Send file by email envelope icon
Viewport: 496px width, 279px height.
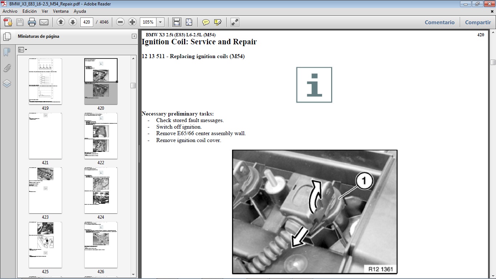point(44,22)
